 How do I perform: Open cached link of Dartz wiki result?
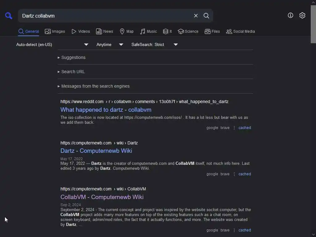[245, 174]
